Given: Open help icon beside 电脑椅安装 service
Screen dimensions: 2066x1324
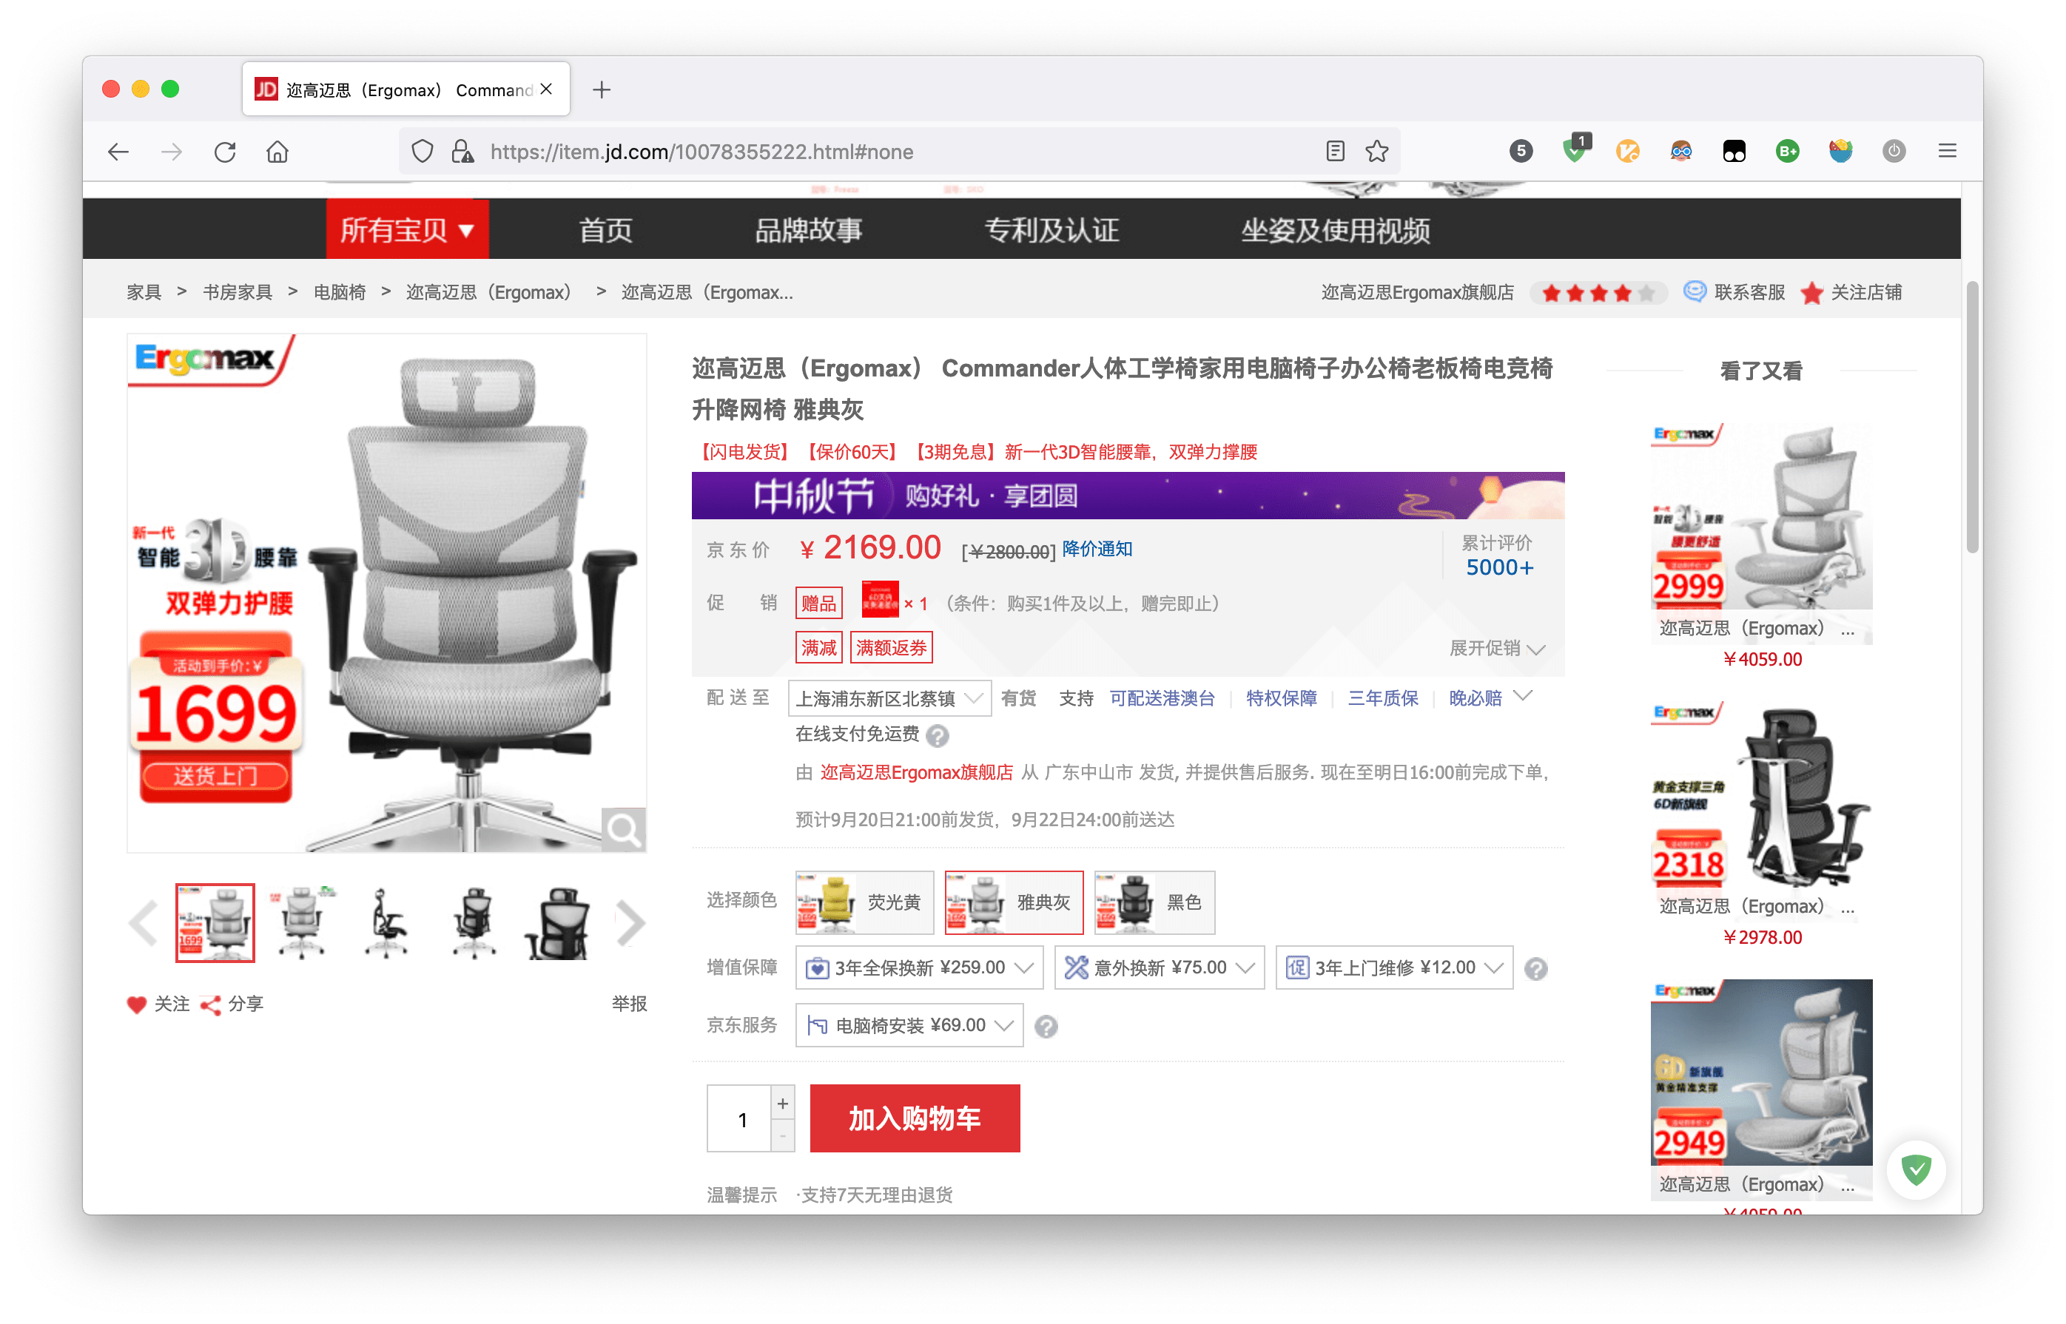Looking at the screenshot, I should [x=1046, y=1027].
